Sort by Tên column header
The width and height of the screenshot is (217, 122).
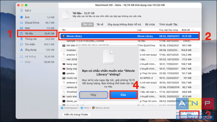[x=64, y=30]
